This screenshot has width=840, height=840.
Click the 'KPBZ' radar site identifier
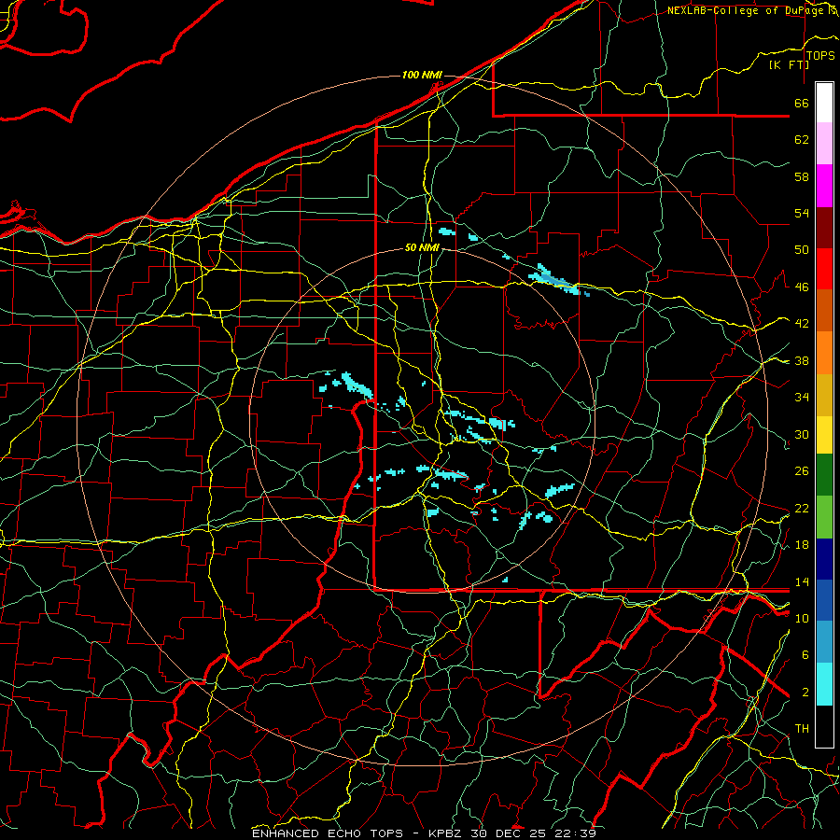(446, 833)
